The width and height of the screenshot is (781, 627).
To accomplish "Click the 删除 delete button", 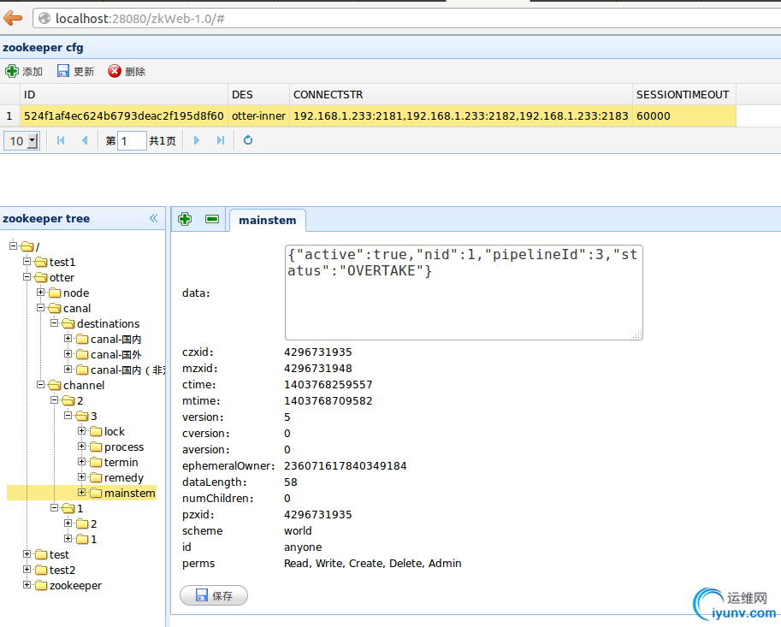I will coord(127,71).
